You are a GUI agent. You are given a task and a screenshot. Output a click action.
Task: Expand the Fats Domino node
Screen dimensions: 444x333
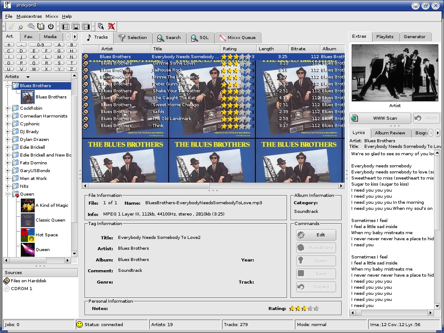(8, 163)
